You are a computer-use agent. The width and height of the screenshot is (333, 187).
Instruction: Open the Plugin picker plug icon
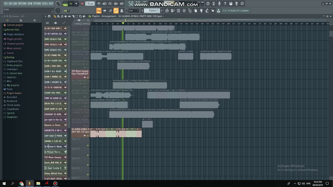click(x=201, y=11)
